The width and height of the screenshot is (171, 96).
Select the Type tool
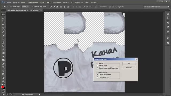coord(3,67)
